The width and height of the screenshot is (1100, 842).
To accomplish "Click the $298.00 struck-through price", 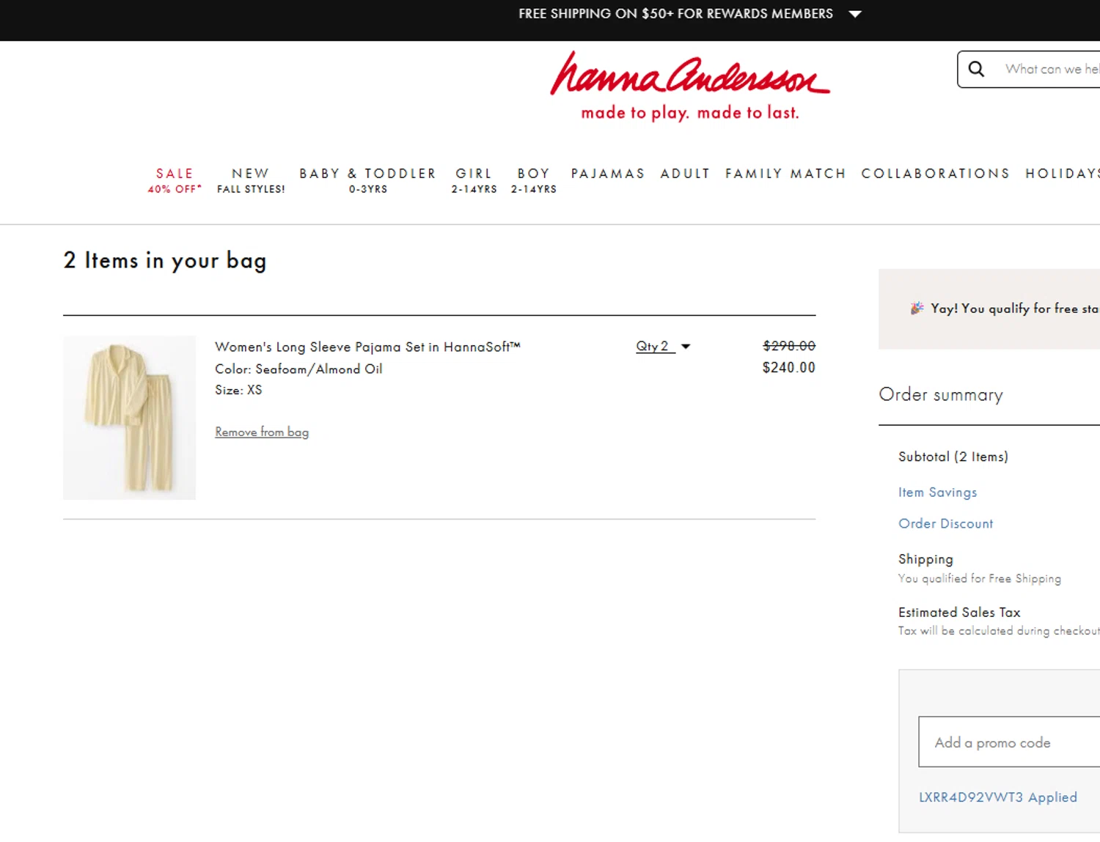I will pyautogui.click(x=789, y=346).
